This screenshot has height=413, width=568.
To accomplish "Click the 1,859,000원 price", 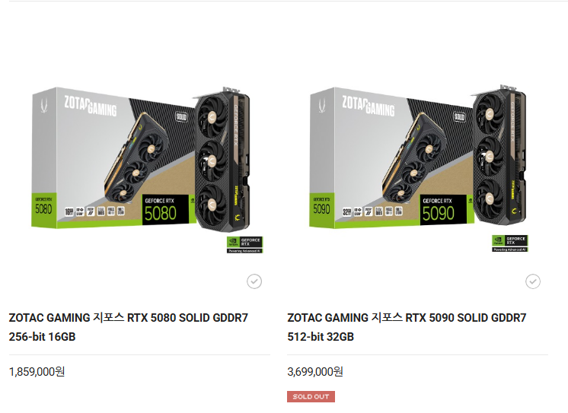I will (37, 372).
